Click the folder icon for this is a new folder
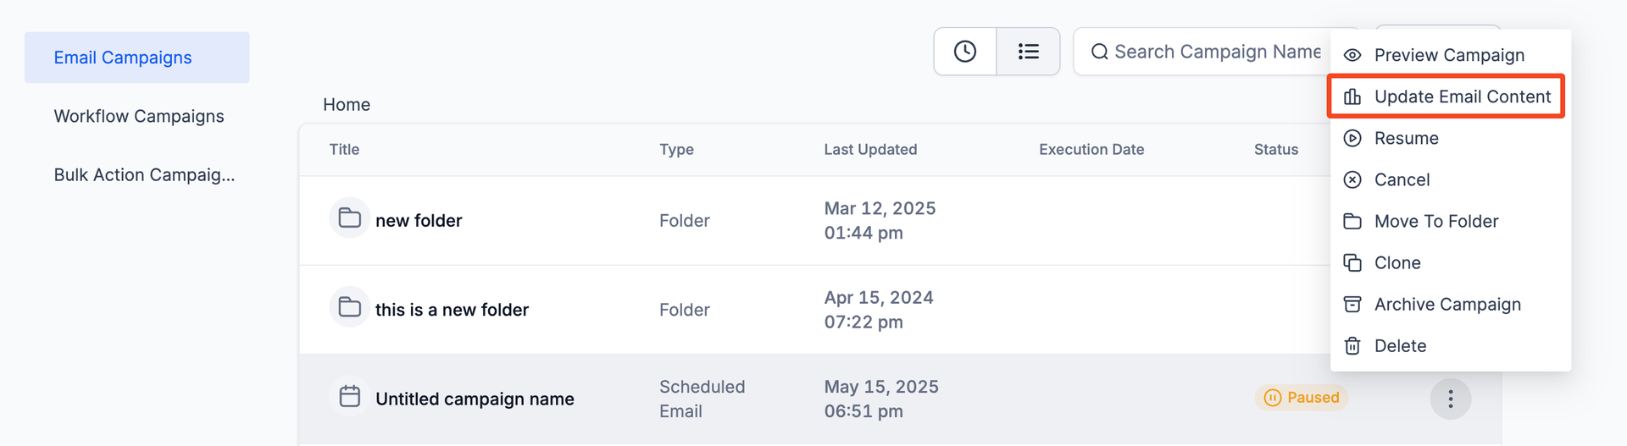 click(349, 307)
